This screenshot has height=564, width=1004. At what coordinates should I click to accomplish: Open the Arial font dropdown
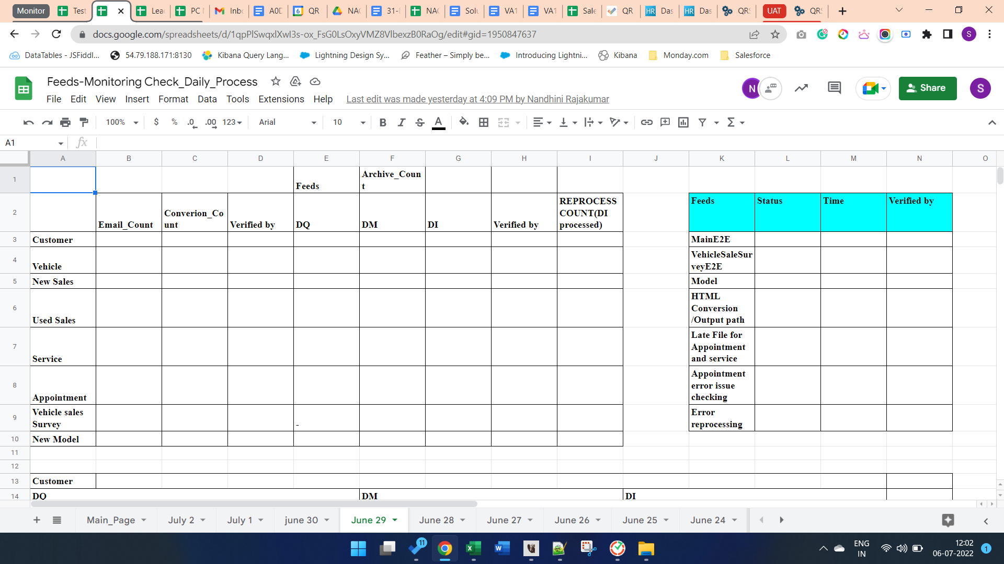288,122
